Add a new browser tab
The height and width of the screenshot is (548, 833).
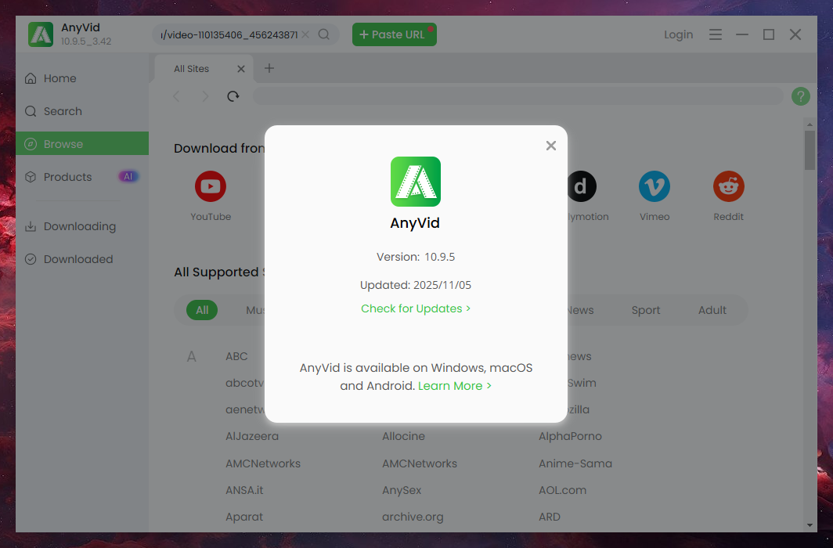click(x=269, y=69)
